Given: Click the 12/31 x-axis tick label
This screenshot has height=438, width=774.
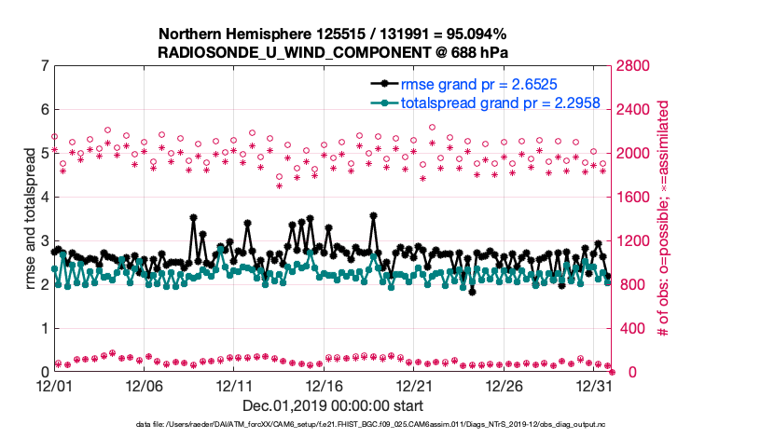Looking at the screenshot, I should pos(595,385).
